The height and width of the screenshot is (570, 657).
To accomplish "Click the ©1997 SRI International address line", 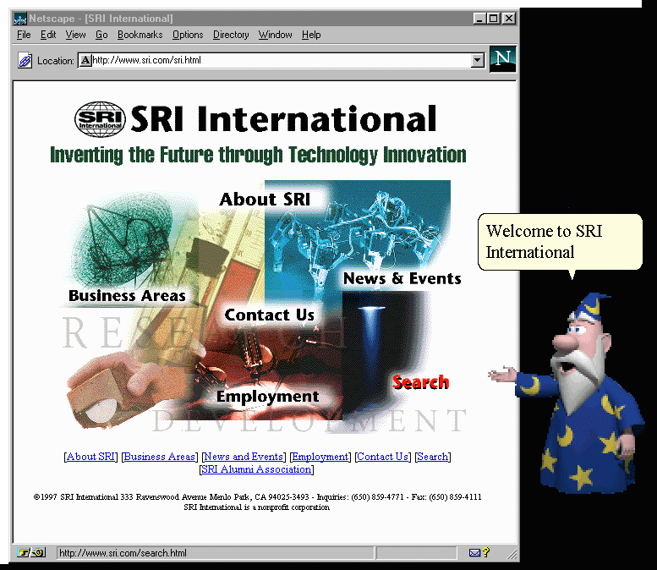I will coord(257,497).
